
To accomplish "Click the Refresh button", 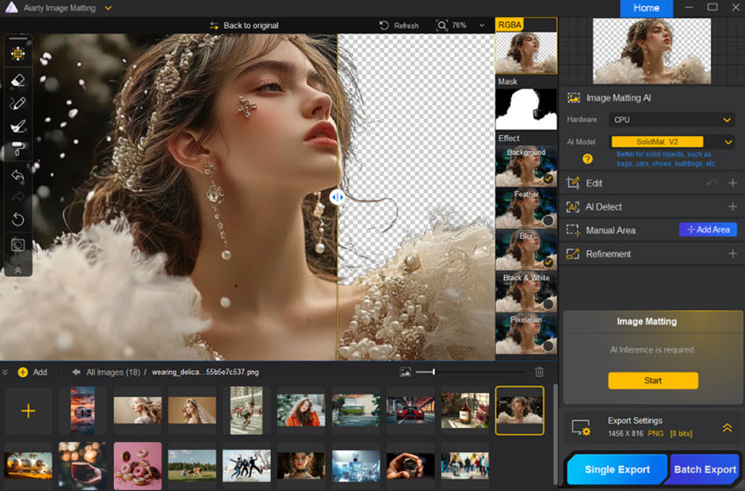I will click(399, 25).
